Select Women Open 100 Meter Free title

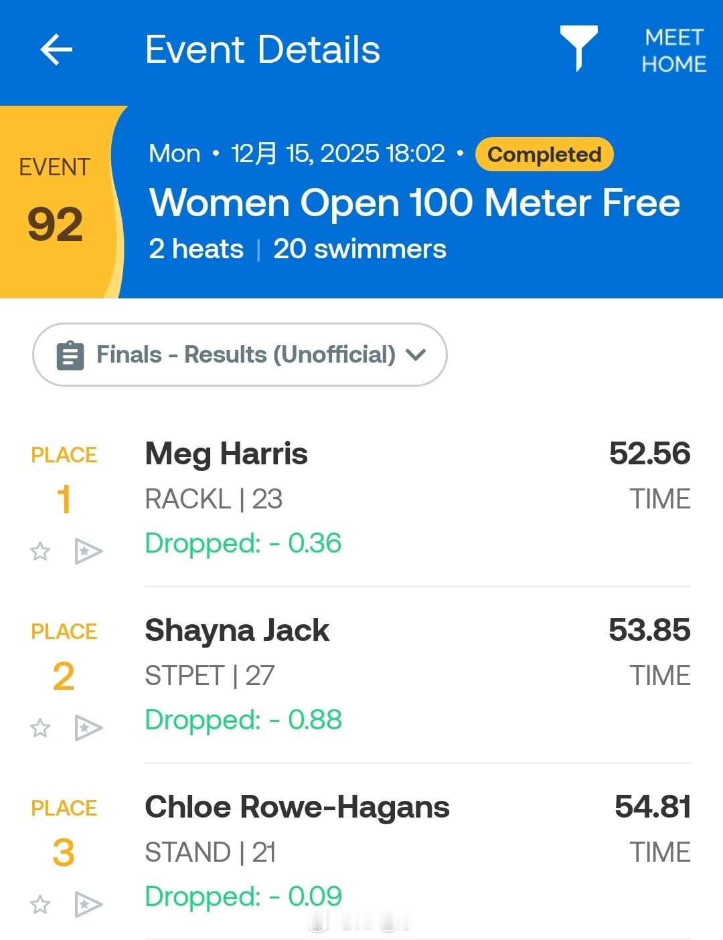click(x=414, y=203)
